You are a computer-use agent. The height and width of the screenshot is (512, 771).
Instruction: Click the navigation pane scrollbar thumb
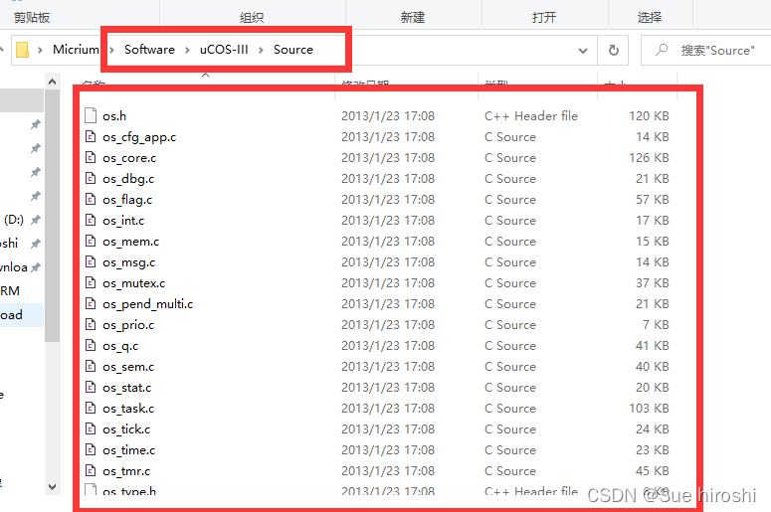coord(52,215)
